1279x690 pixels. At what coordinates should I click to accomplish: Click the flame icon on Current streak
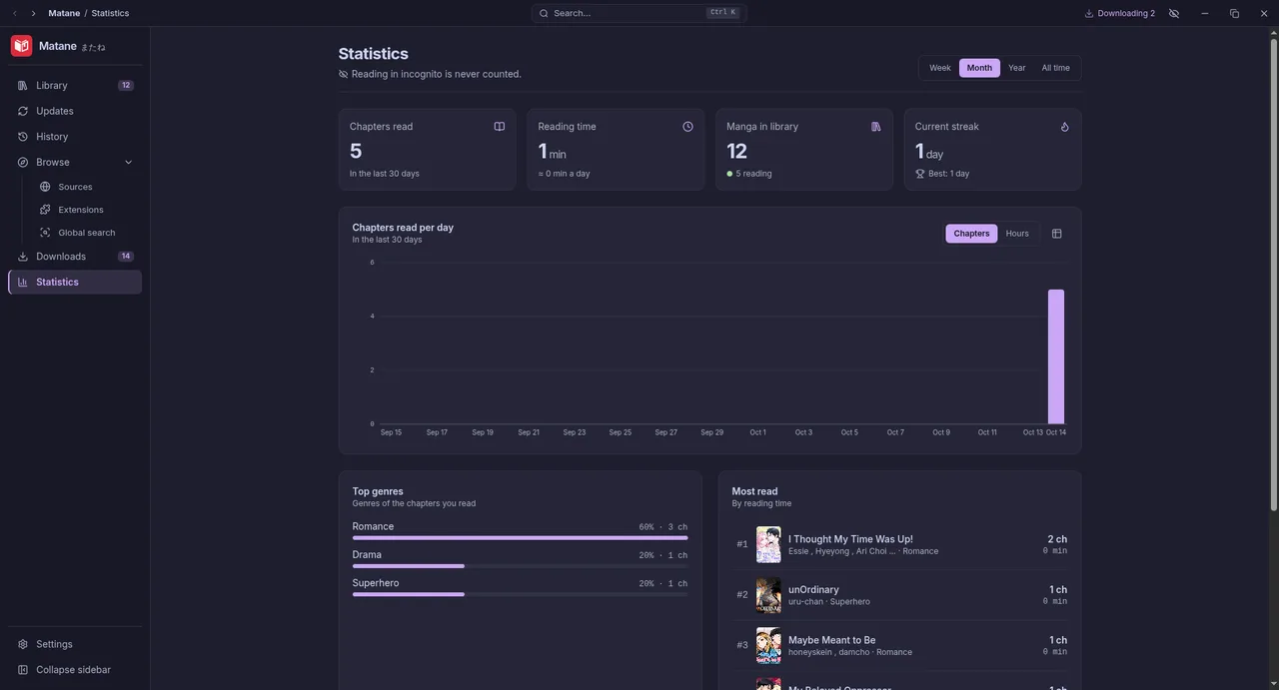click(1065, 127)
